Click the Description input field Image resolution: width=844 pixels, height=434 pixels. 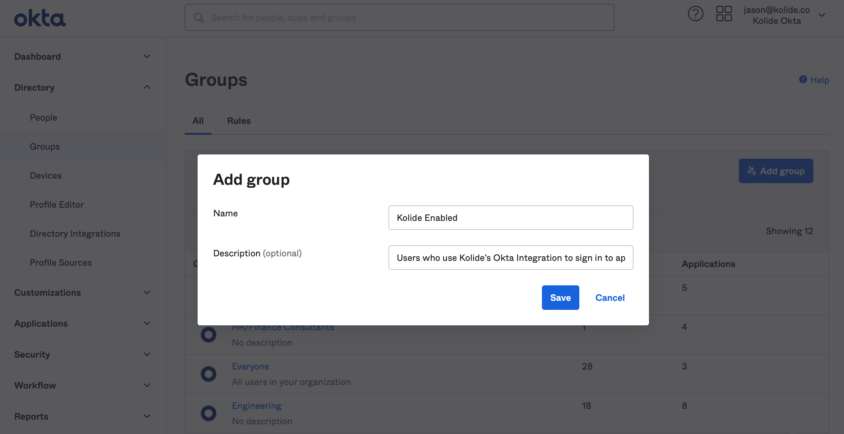[510, 258]
